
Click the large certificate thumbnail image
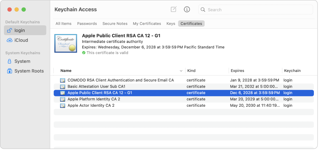point(66,43)
